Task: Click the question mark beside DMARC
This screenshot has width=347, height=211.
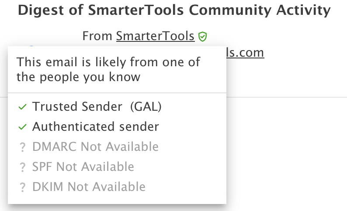Action: tap(23, 147)
